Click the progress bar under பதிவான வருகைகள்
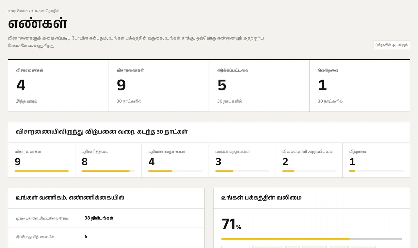 click(175, 171)
